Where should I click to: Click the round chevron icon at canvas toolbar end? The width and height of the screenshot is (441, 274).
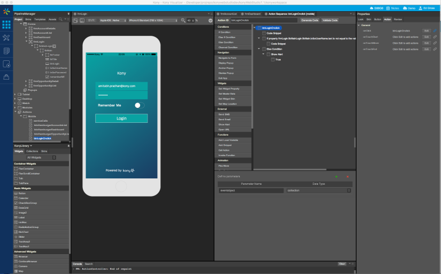point(211,20)
